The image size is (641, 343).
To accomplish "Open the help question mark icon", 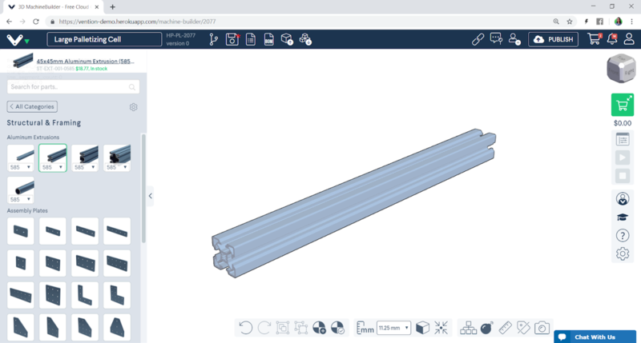I will [623, 235].
